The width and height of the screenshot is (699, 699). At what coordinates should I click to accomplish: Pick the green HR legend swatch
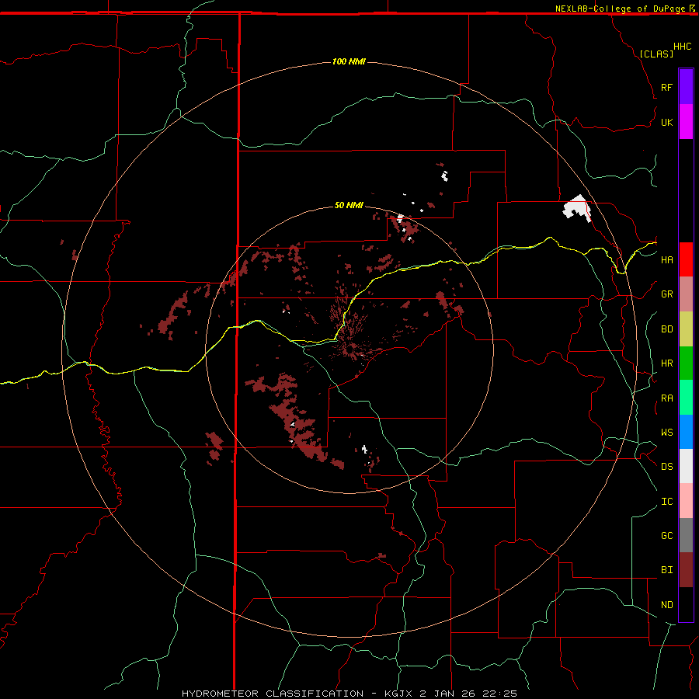point(686,363)
